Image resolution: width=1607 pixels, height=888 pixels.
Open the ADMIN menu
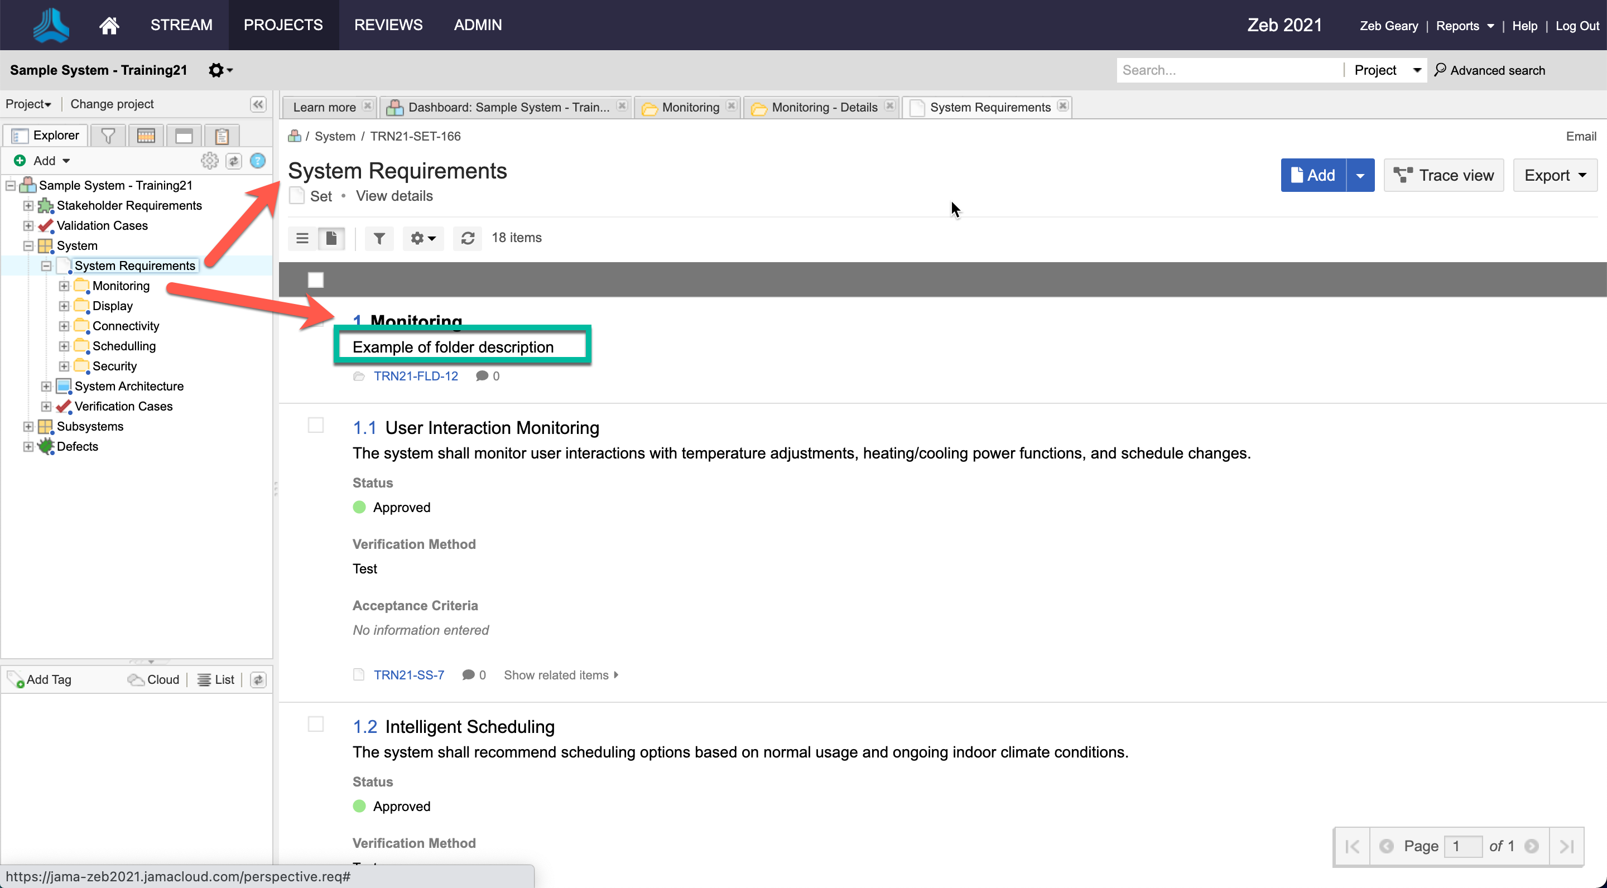click(477, 25)
